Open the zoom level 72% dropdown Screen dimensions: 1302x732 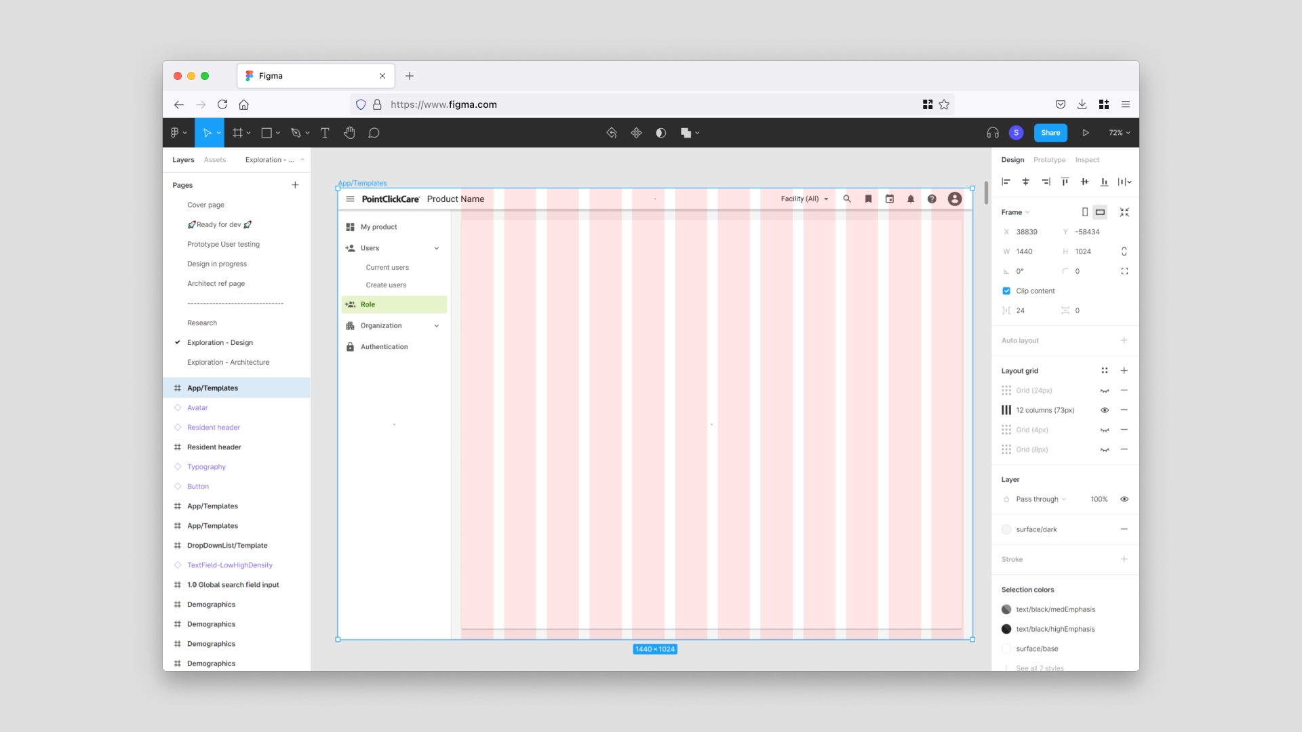coord(1119,133)
